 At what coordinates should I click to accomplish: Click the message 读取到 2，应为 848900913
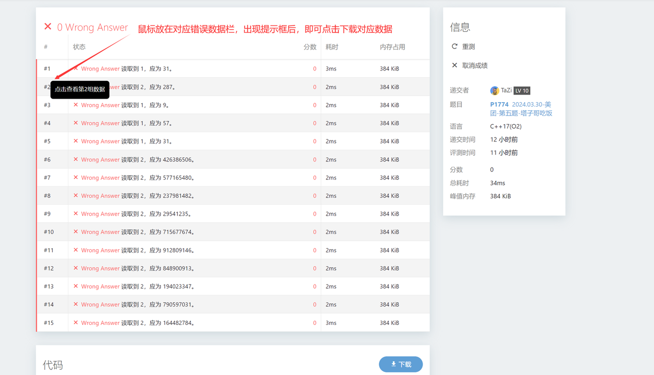click(158, 268)
